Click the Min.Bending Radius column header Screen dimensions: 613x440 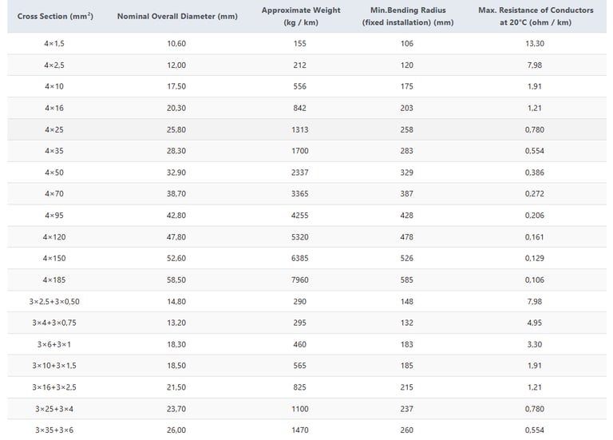pos(407,16)
